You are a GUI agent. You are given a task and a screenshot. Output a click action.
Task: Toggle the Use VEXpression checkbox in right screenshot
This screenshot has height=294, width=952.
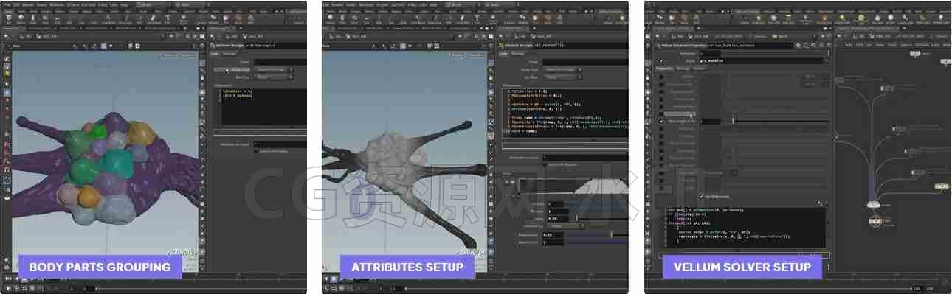(x=702, y=196)
